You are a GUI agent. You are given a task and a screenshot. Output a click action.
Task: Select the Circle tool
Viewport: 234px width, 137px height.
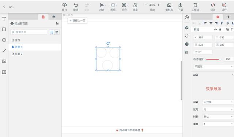(4, 40)
